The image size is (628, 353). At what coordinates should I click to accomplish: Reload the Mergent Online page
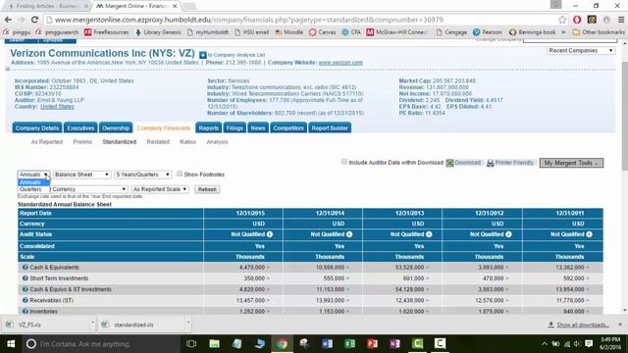(35, 20)
